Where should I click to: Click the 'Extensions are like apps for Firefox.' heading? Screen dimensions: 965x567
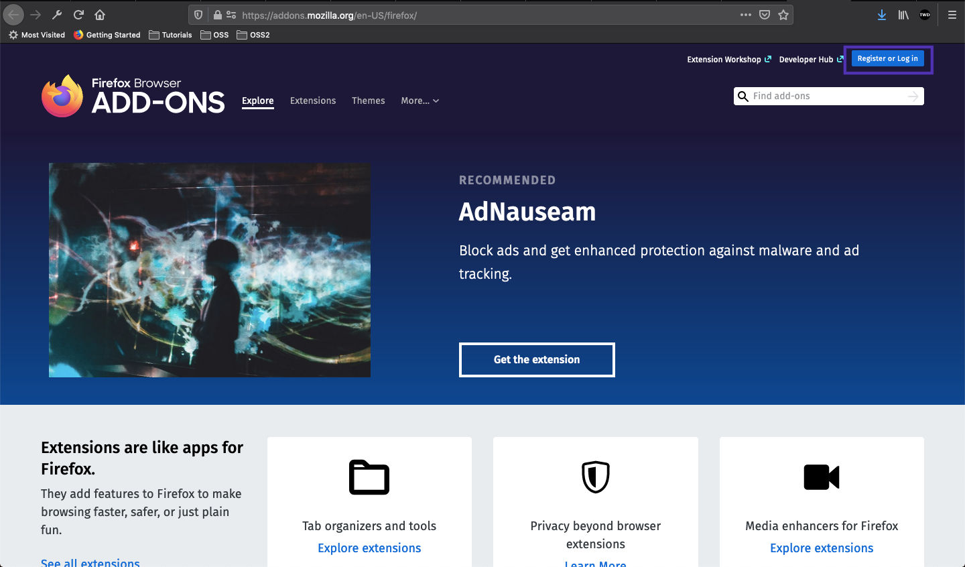(x=142, y=458)
